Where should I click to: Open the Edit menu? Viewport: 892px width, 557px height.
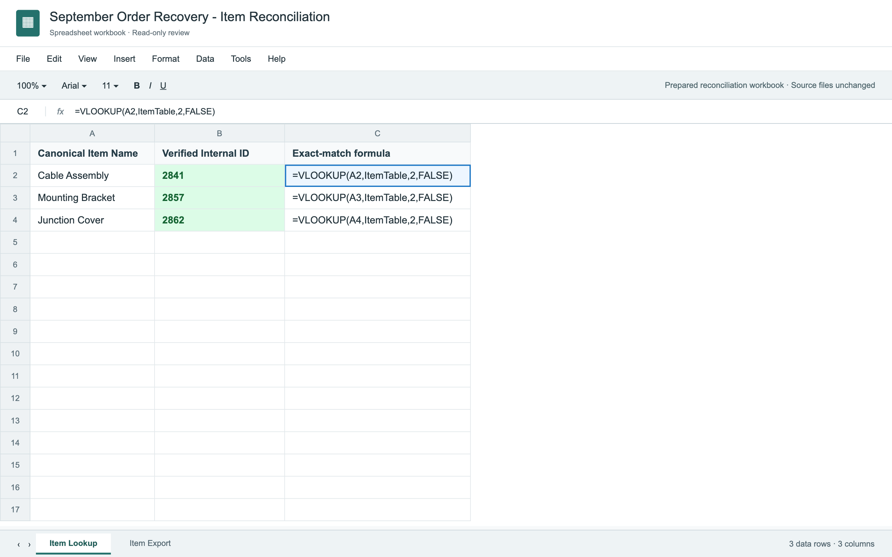(54, 59)
